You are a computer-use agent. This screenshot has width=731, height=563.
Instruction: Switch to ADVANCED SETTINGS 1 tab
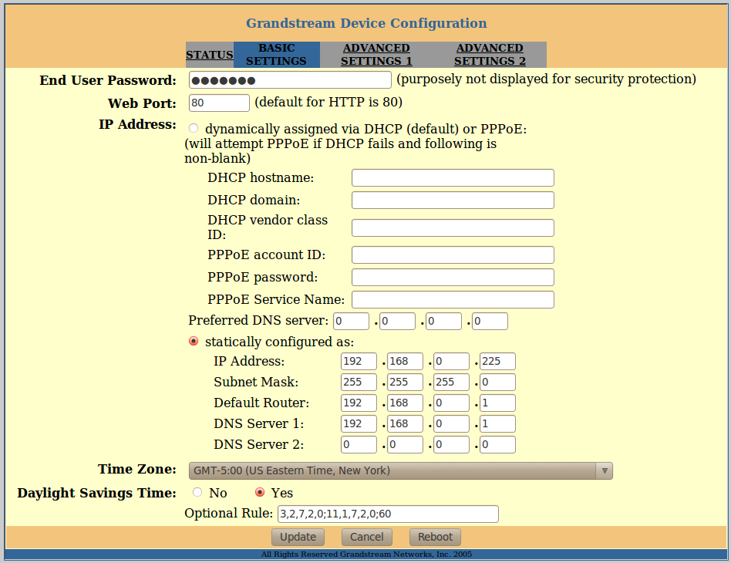376,55
